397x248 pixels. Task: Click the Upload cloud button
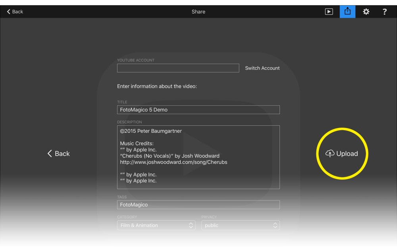point(342,153)
